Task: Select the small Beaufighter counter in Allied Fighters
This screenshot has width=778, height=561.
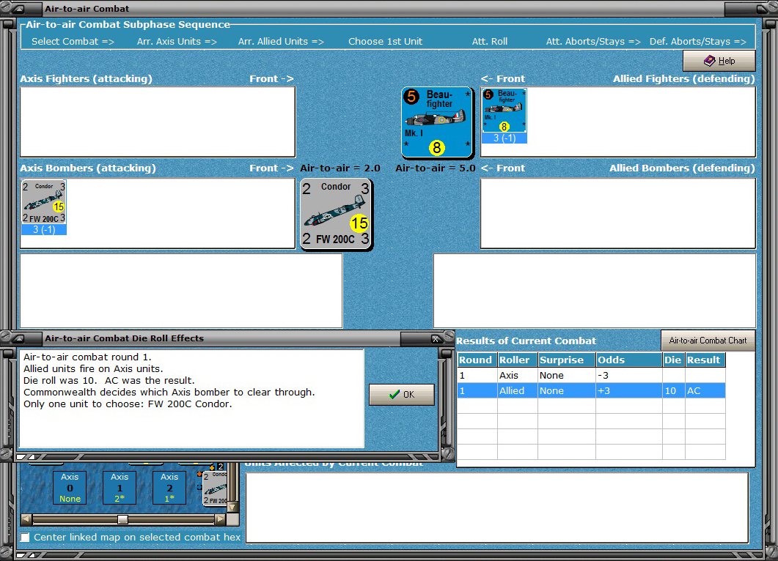Action: coord(504,111)
